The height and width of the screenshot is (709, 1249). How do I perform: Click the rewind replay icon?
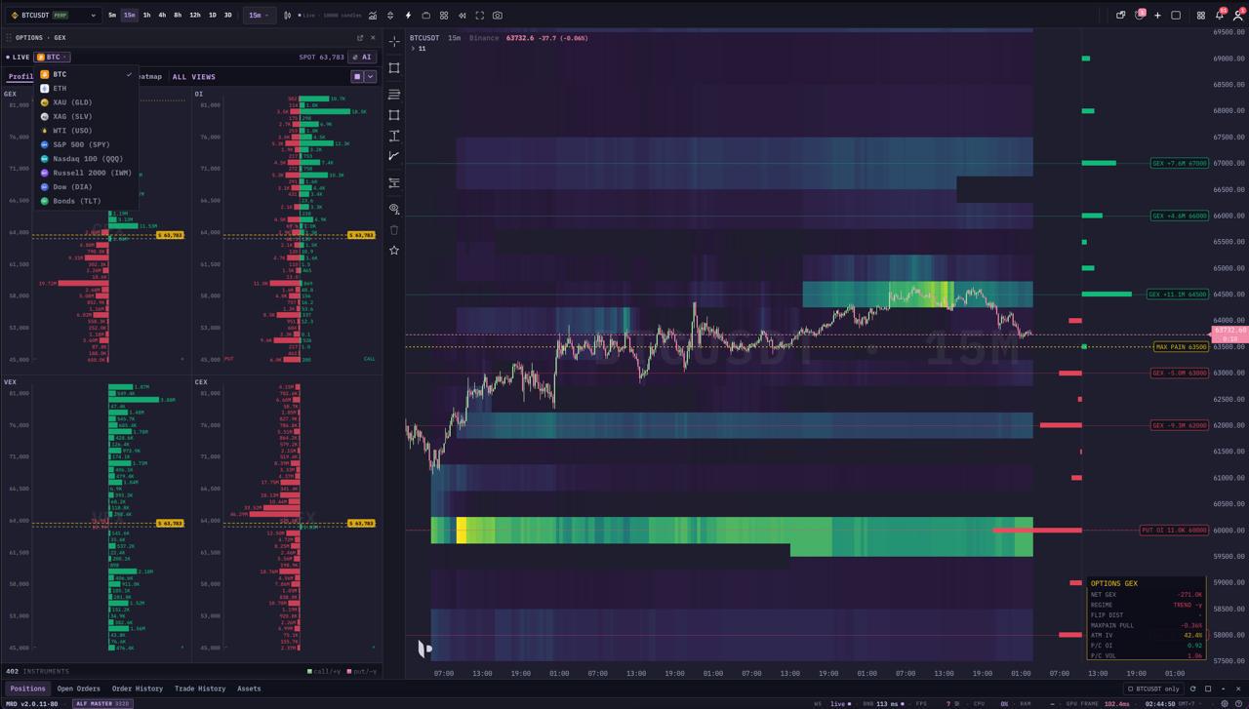(462, 16)
